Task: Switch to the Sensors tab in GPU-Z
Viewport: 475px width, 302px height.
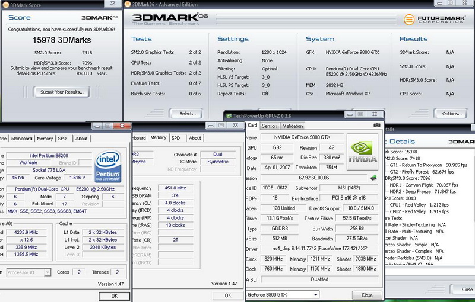Action: (x=270, y=126)
